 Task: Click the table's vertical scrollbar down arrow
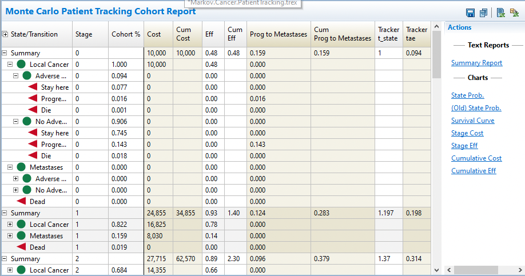(436, 270)
